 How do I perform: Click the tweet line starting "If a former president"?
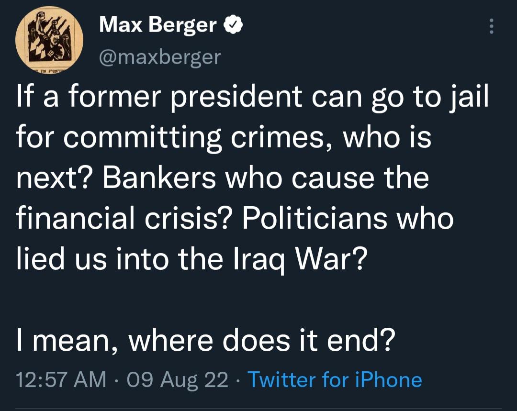pos(252,98)
